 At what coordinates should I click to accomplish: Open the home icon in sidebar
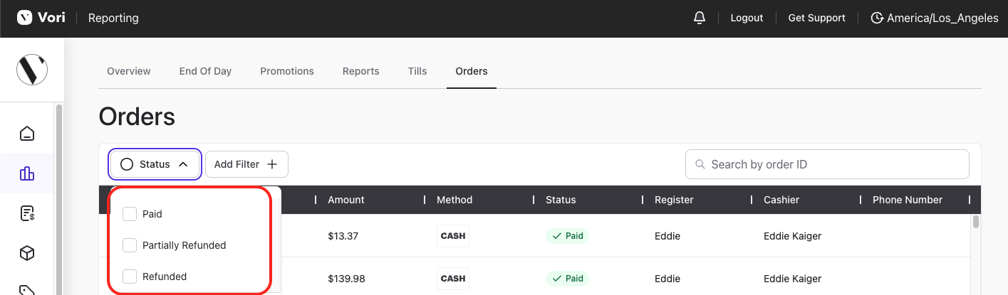27,133
